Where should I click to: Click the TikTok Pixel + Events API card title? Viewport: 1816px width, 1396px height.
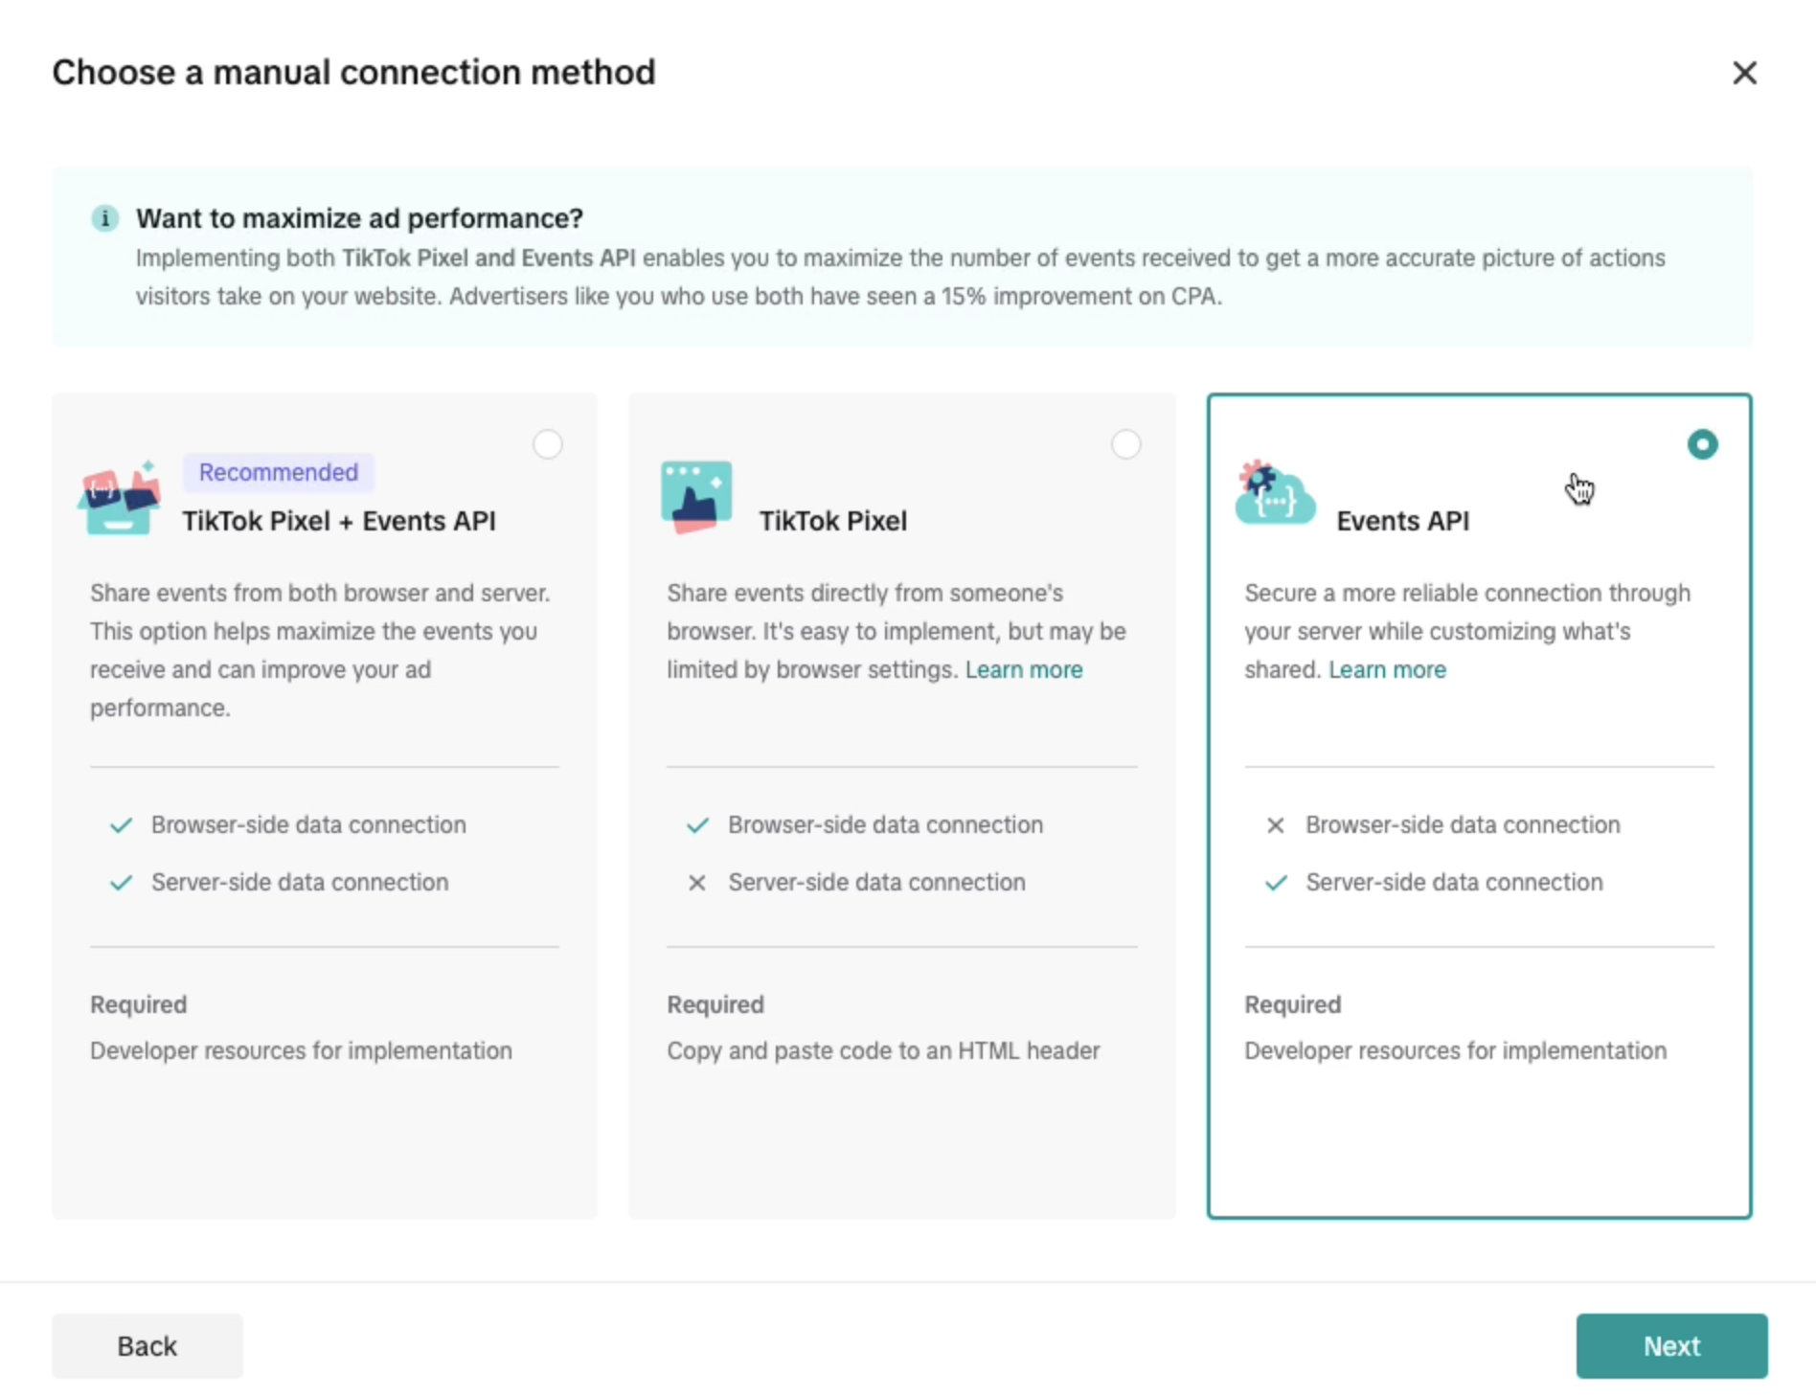pos(339,521)
